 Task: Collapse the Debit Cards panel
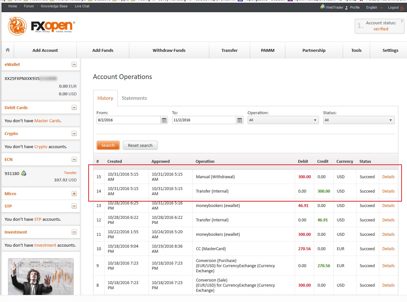click(74, 107)
